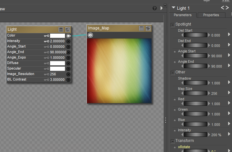Toggle animation dot beside Intensity parameter
Viewport: 232px width, 152px height.
(175, 131)
